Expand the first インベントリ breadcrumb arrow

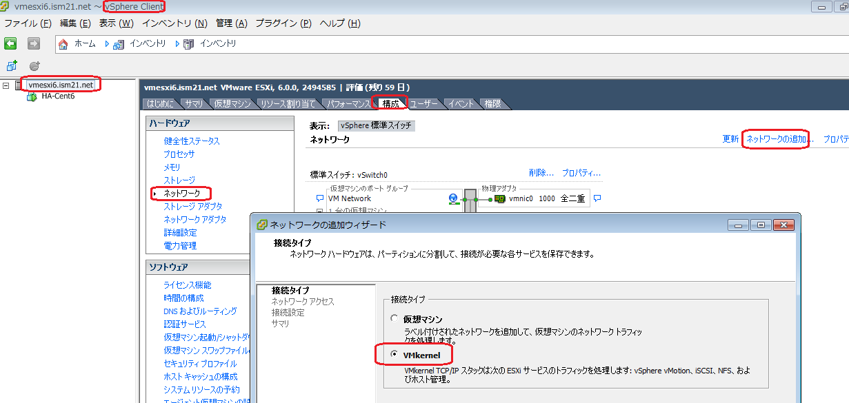pos(108,44)
